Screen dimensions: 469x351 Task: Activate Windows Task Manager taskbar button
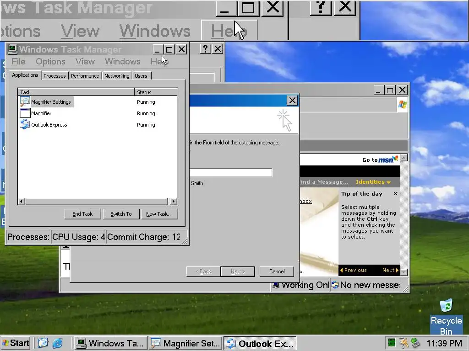click(x=110, y=343)
